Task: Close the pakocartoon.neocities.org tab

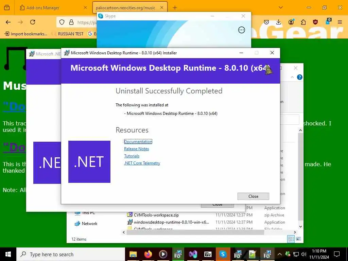Action: pos(162,7)
